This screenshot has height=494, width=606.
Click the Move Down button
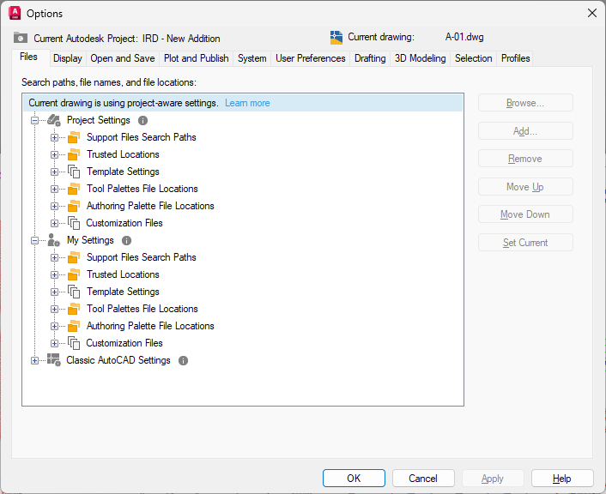click(x=525, y=214)
